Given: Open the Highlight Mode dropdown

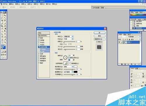Looking at the screenshot, I should point(68,67).
